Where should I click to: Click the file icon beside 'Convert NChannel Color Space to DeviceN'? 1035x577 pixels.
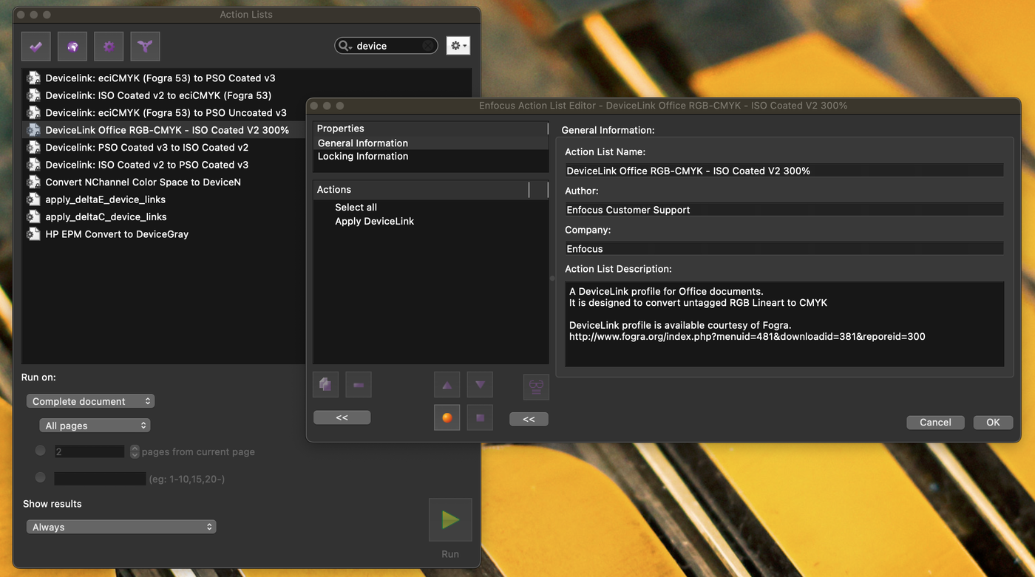coord(33,182)
